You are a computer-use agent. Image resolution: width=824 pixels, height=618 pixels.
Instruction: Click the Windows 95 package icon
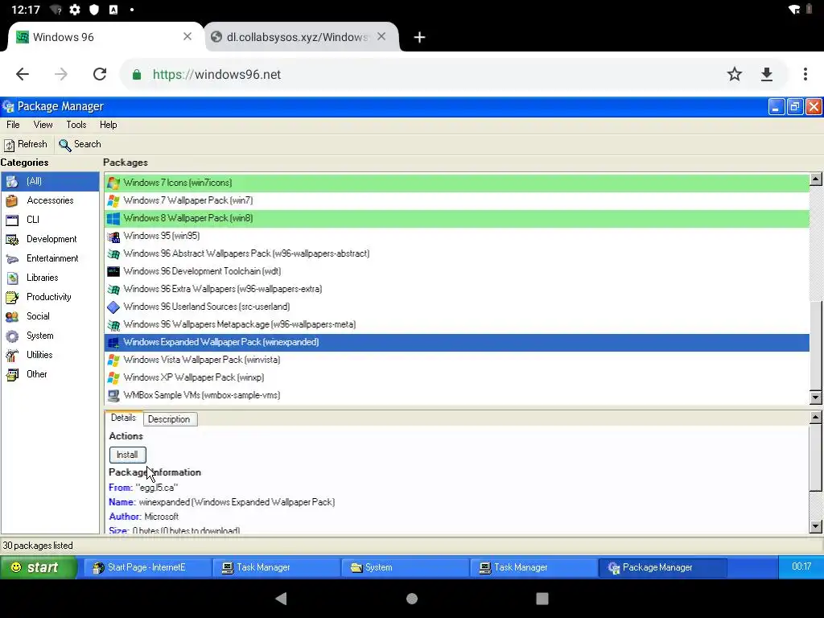click(113, 236)
